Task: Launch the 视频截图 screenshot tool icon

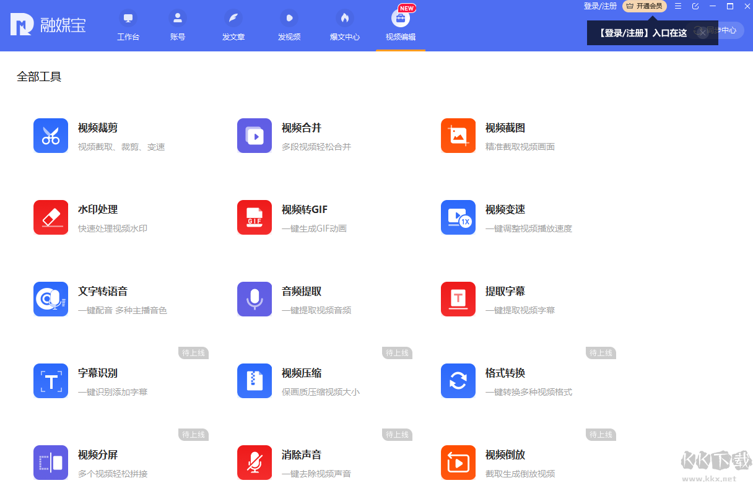Action: click(x=458, y=136)
